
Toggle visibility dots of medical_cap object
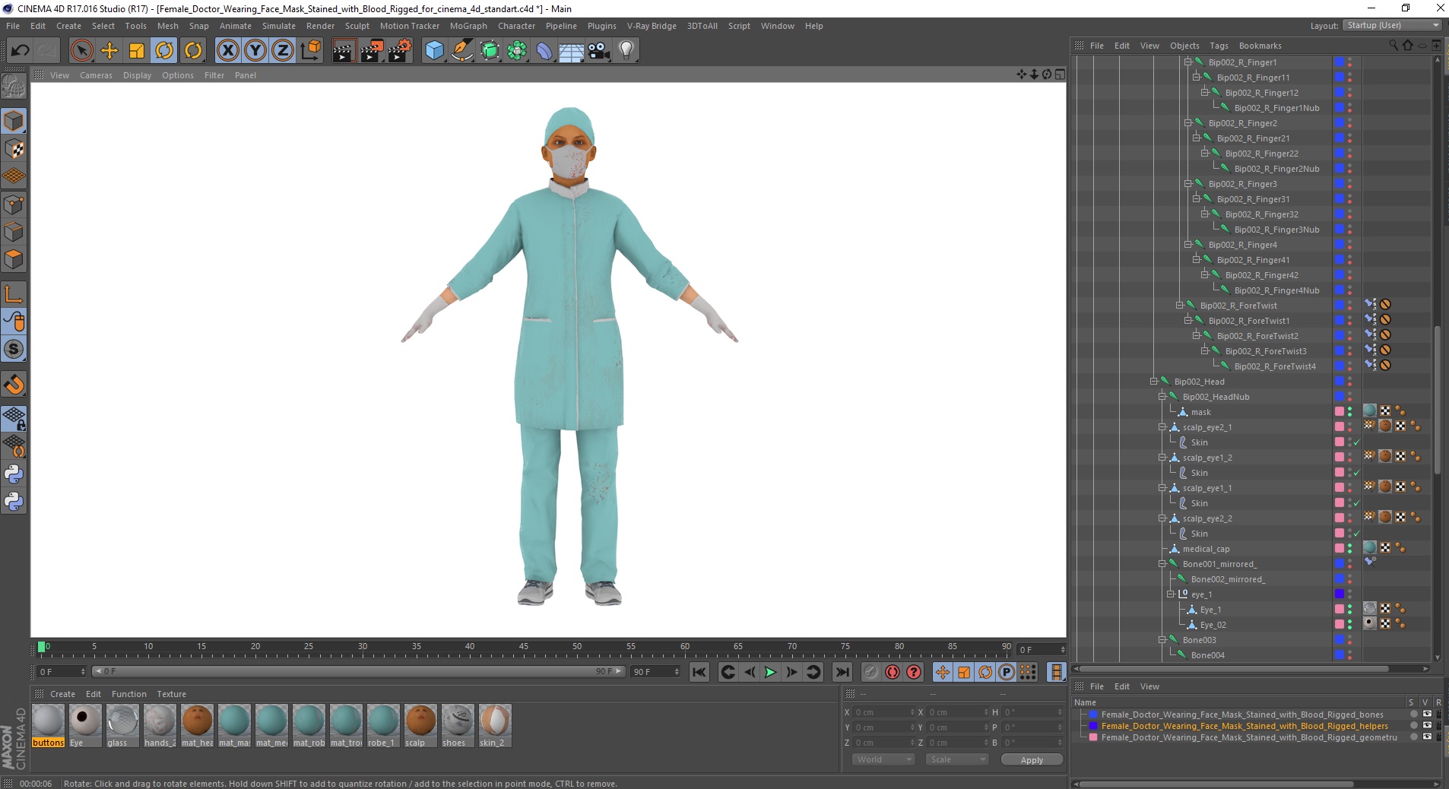pos(1350,548)
